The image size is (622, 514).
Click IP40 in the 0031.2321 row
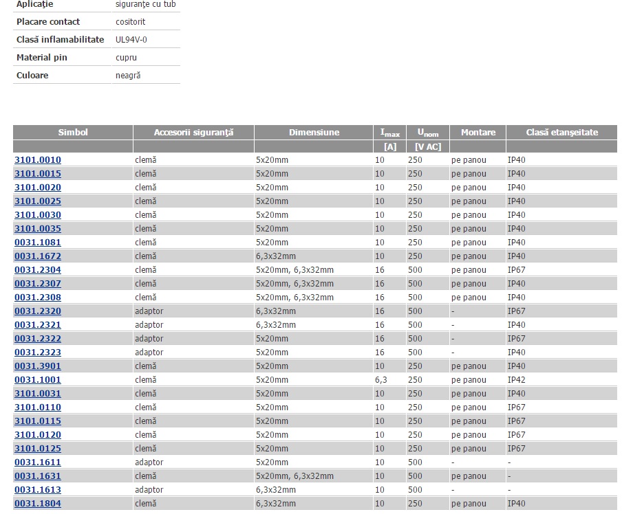pos(517,325)
